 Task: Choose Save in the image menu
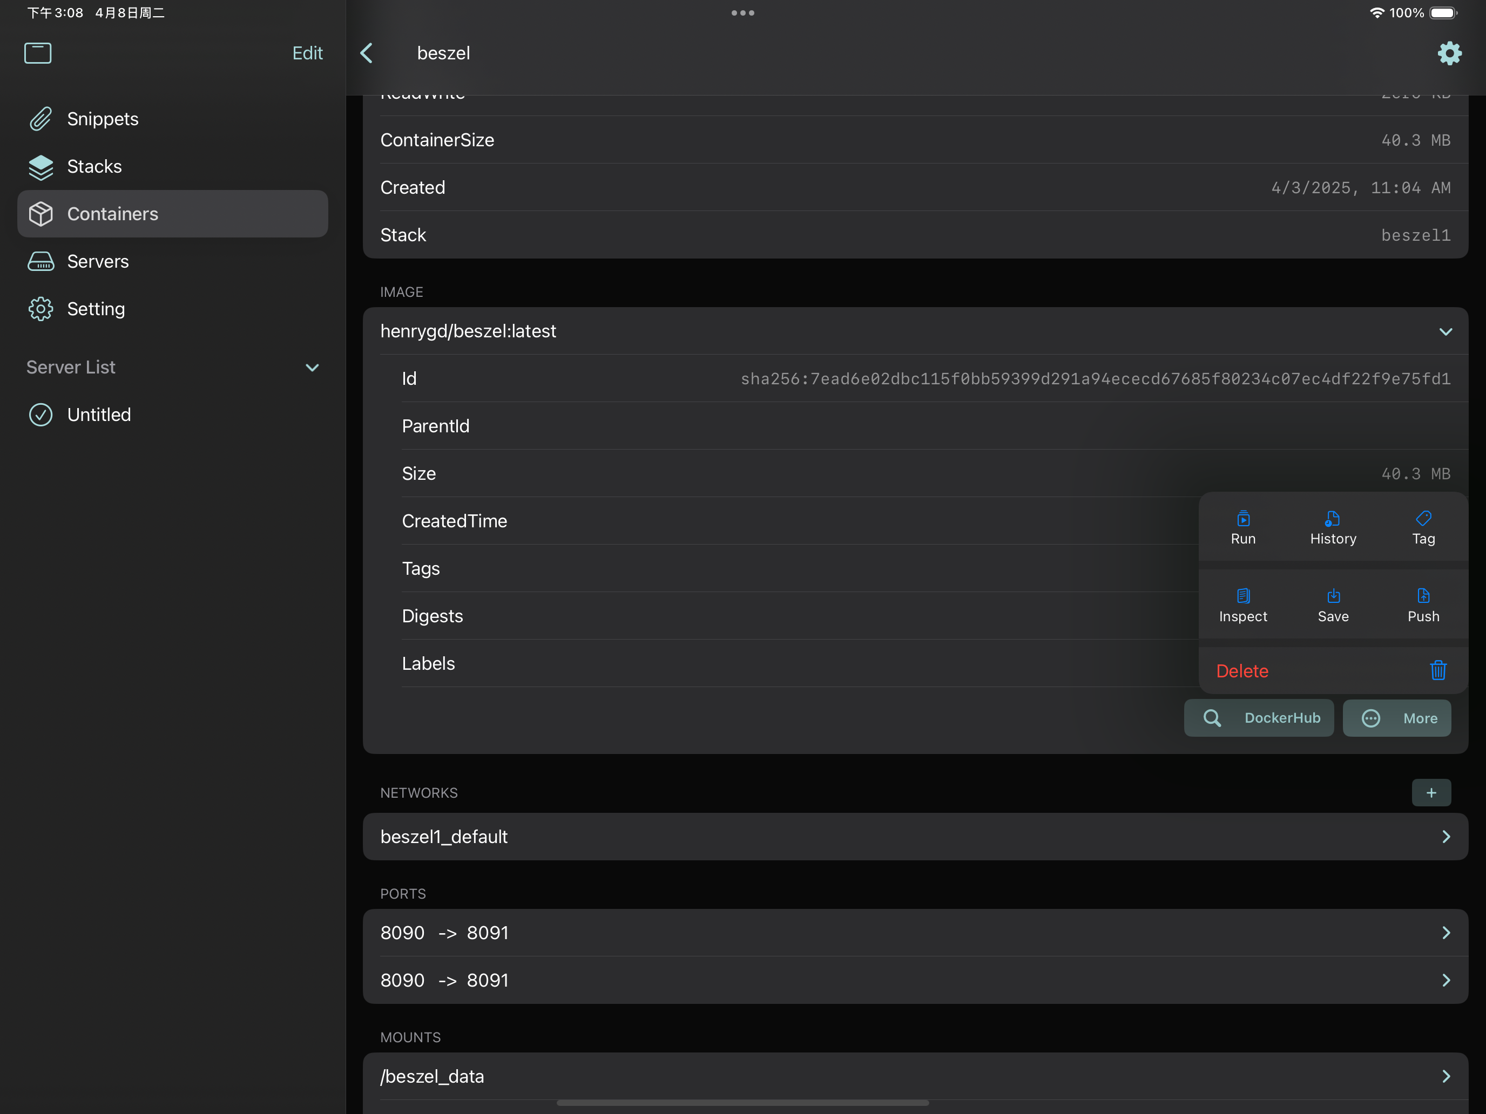pyautogui.click(x=1333, y=605)
